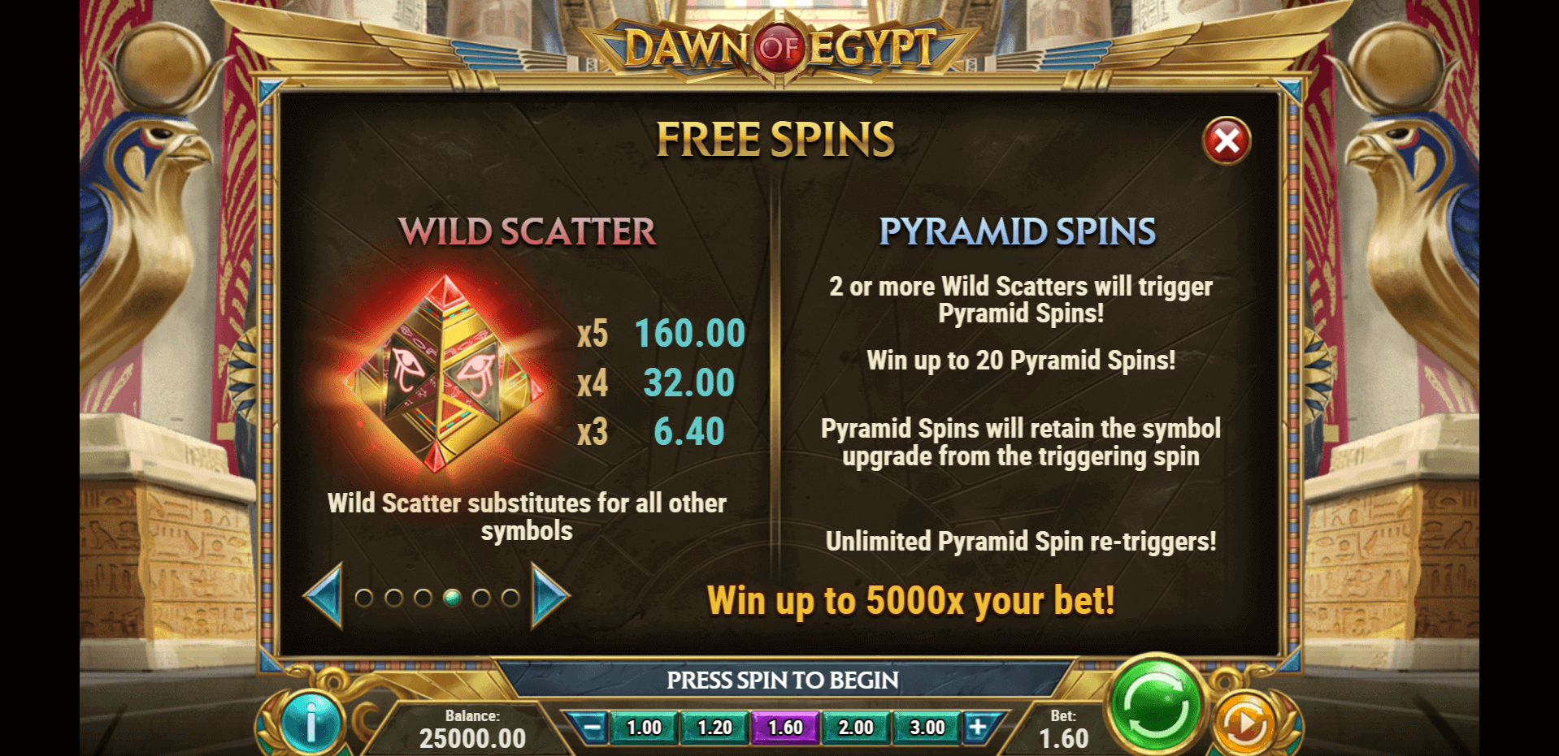Go to previous paytable page arrow
The image size is (1559, 756).
(x=324, y=598)
